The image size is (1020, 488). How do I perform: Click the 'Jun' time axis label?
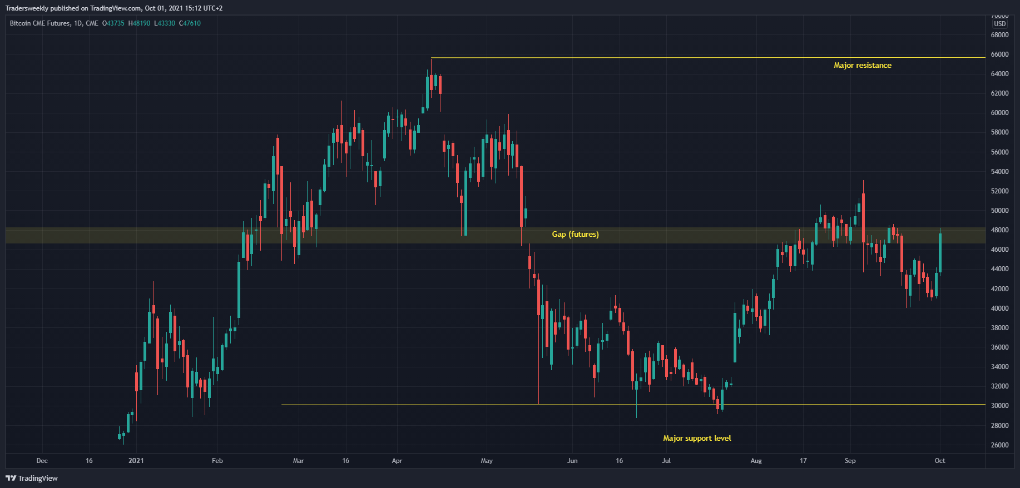pos(572,461)
